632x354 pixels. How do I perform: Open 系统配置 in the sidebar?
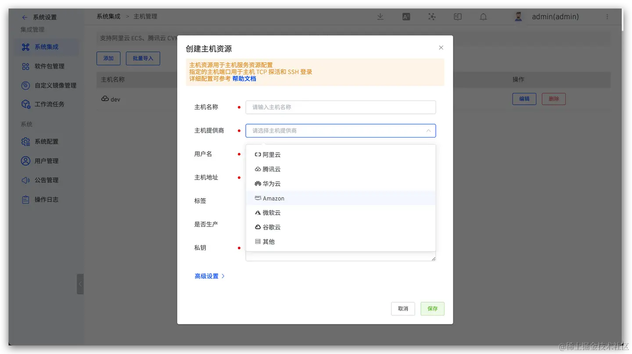47,142
